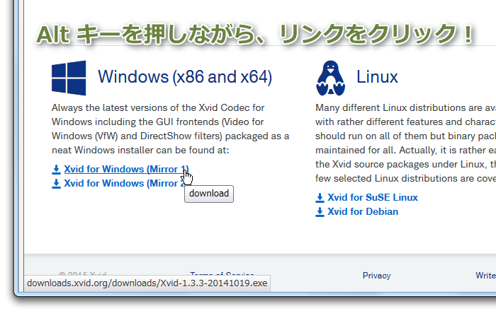496x318 pixels.
Task: Click the Linux heading text
Action: (x=377, y=77)
